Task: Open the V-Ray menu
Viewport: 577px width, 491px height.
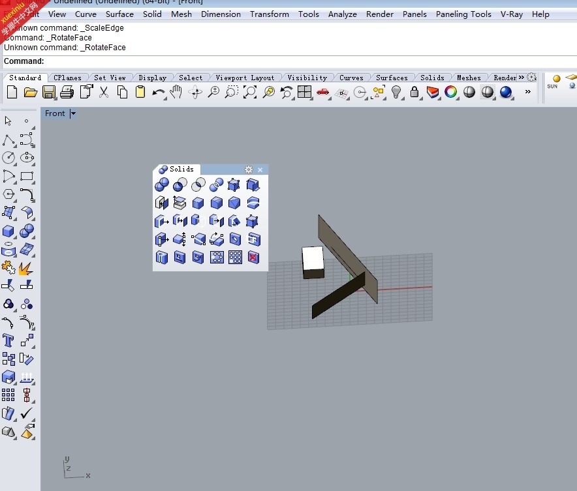Action: click(x=512, y=14)
